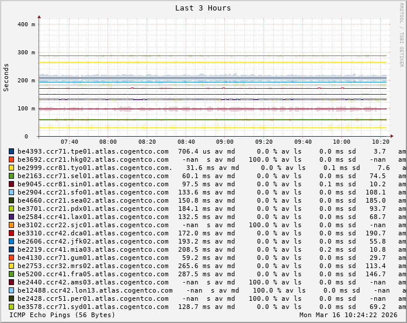Viewport: 407px width, 323px height.
Task: Select the orange swatch for be3102.ccr22.sjc01
Action: [x=11, y=225]
